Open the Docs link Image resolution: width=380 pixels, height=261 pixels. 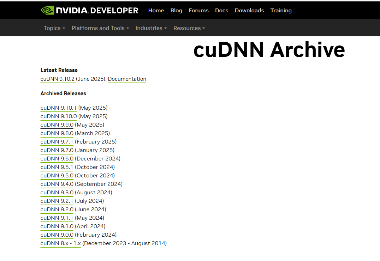pyautogui.click(x=221, y=11)
